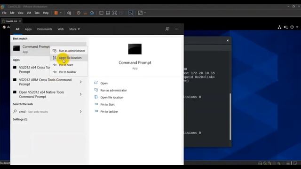Click the orange revert-to-snapshot toolbar icon
This screenshot has height=169, width=301.
click(x=85, y=13)
